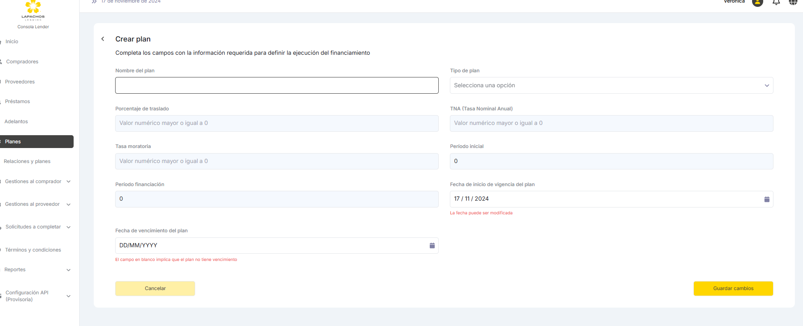
Task: Expand Gestiones al comprador submenu
Action: pos(68,182)
